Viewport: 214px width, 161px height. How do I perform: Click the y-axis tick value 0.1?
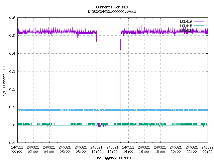(x=12, y=107)
